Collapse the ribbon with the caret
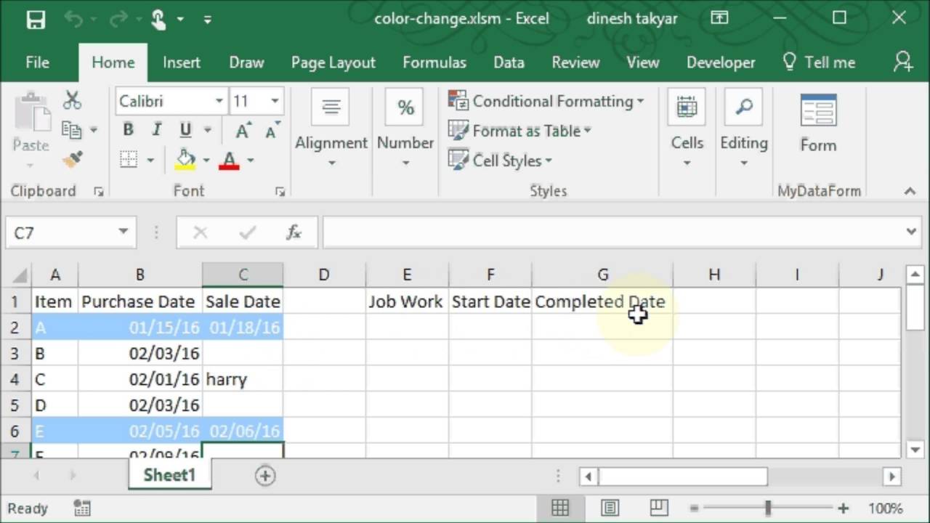The height and width of the screenshot is (523, 930). pyautogui.click(x=910, y=192)
